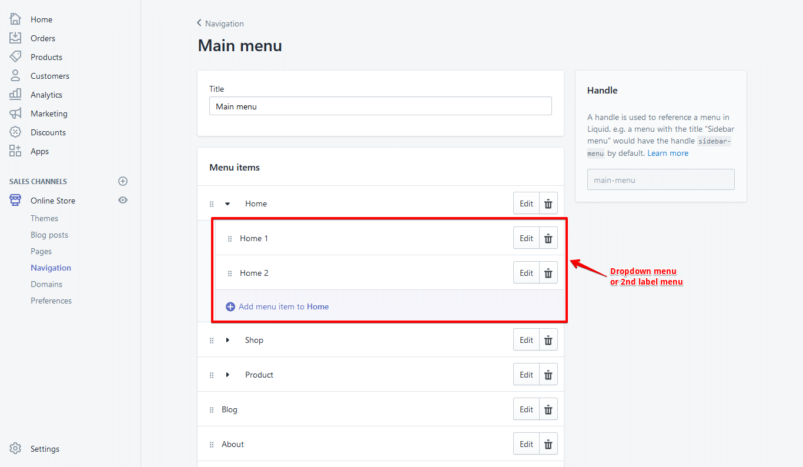
Task: Add a sales channel with the plus icon
Action: click(123, 181)
